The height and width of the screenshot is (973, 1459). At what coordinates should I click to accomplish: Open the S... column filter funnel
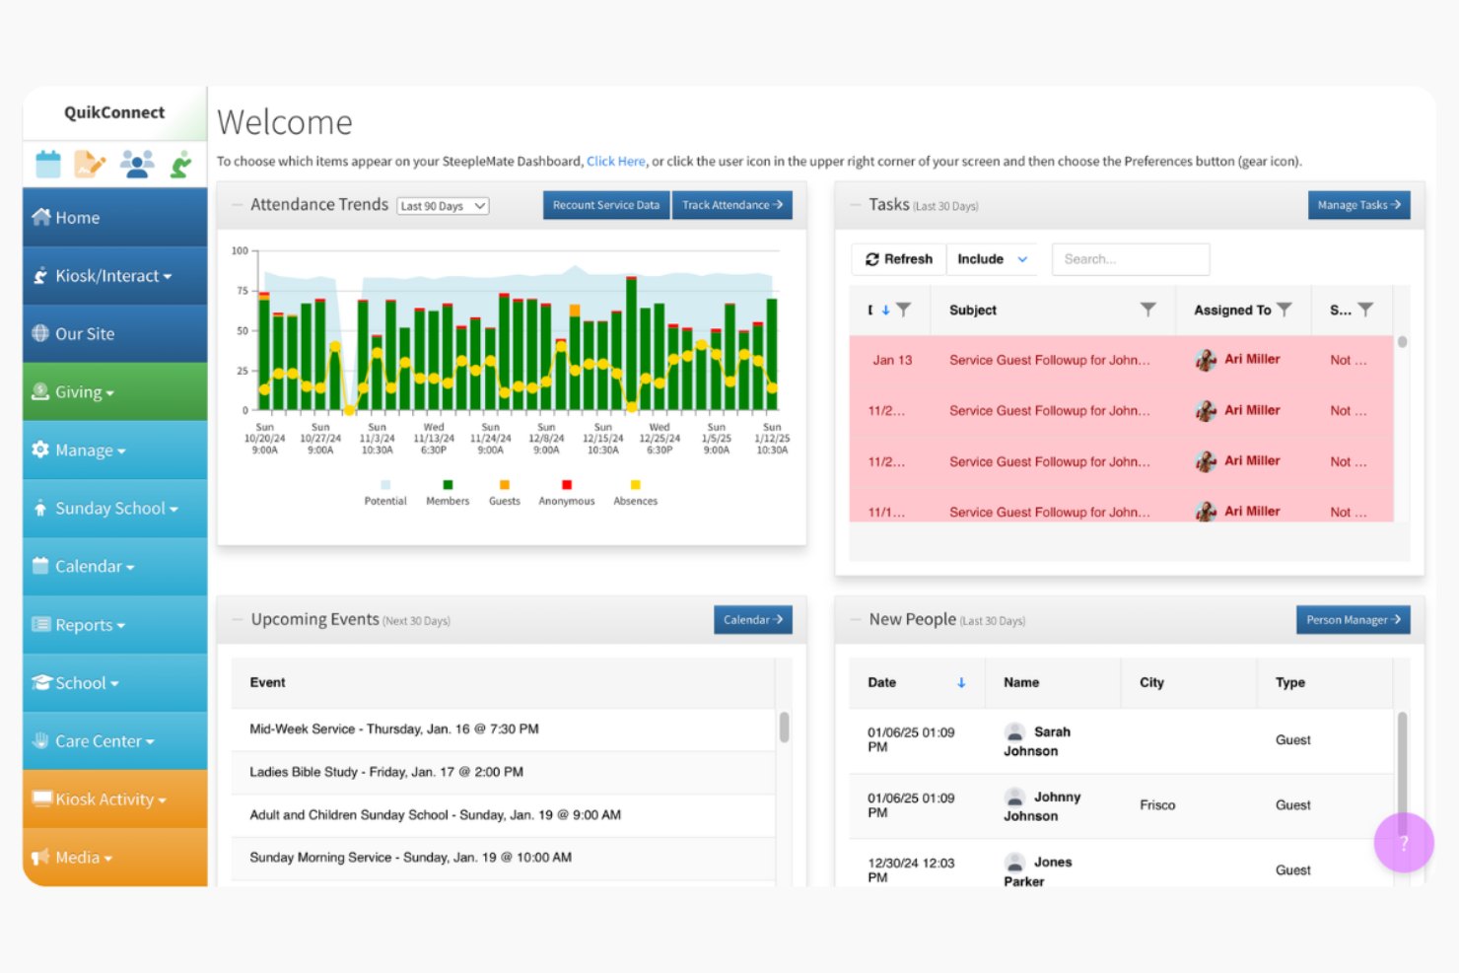[x=1365, y=310]
